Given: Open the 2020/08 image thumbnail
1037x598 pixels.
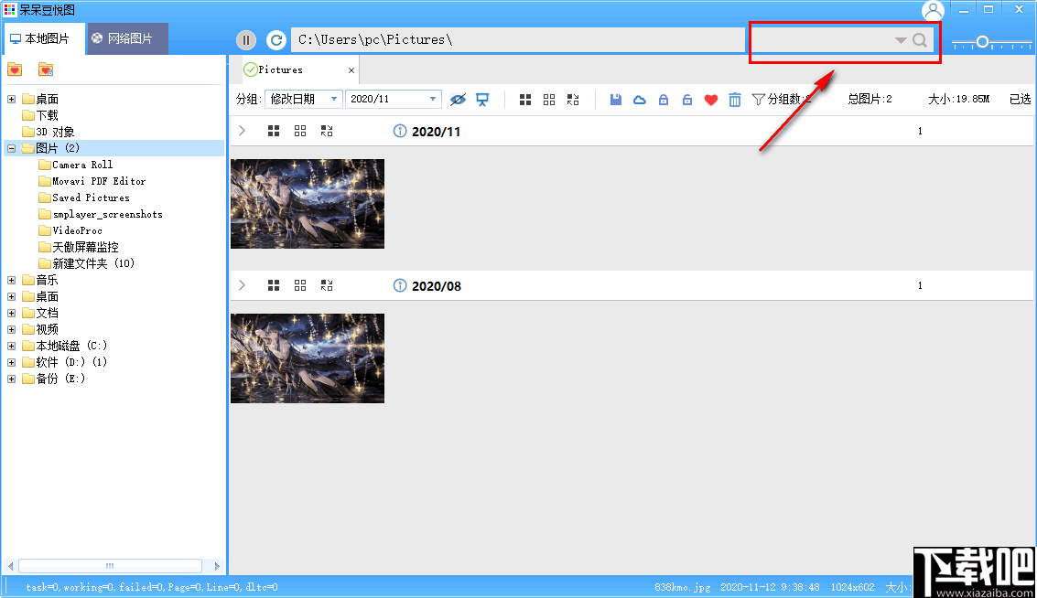Looking at the screenshot, I should [x=308, y=358].
